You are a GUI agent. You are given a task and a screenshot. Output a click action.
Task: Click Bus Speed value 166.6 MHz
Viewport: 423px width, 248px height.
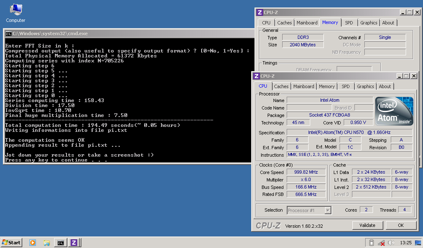point(306,187)
